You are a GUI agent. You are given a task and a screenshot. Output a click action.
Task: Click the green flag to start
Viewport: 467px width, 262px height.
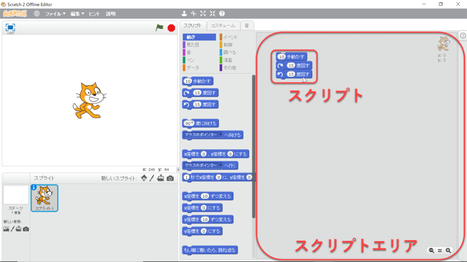click(159, 28)
